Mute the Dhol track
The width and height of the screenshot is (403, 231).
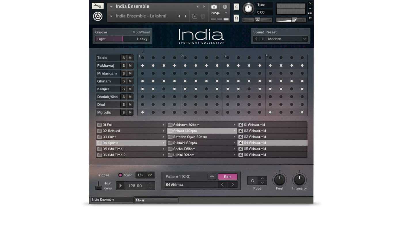tap(130, 105)
